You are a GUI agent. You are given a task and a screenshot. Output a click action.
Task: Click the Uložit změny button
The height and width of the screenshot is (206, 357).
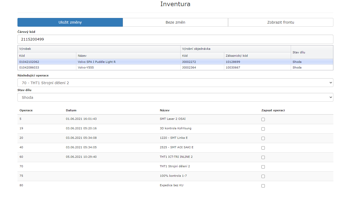[x=70, y=22]
